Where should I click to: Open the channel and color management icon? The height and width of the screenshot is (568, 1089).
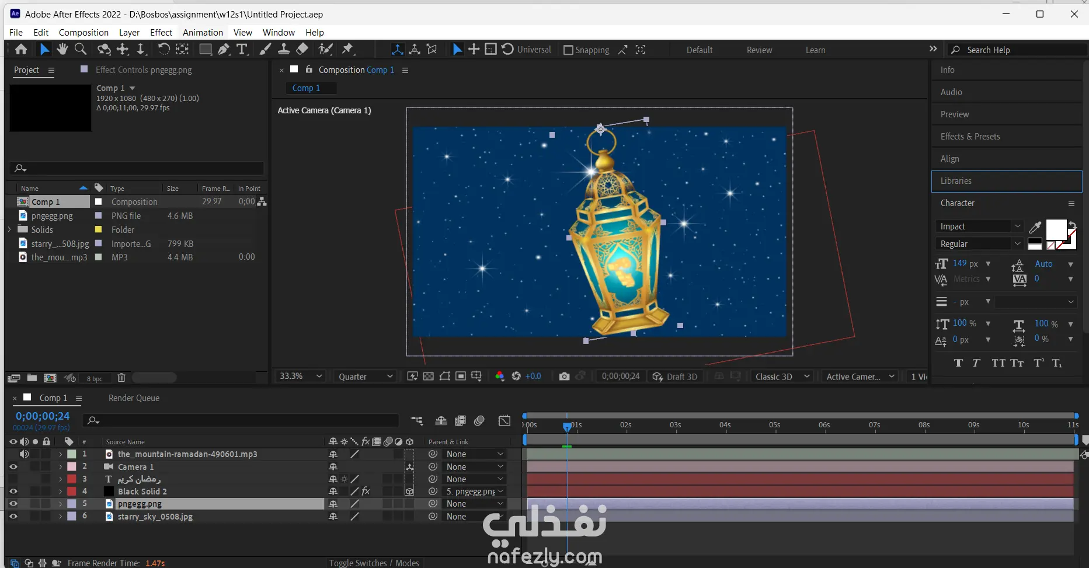pos(500,377)
